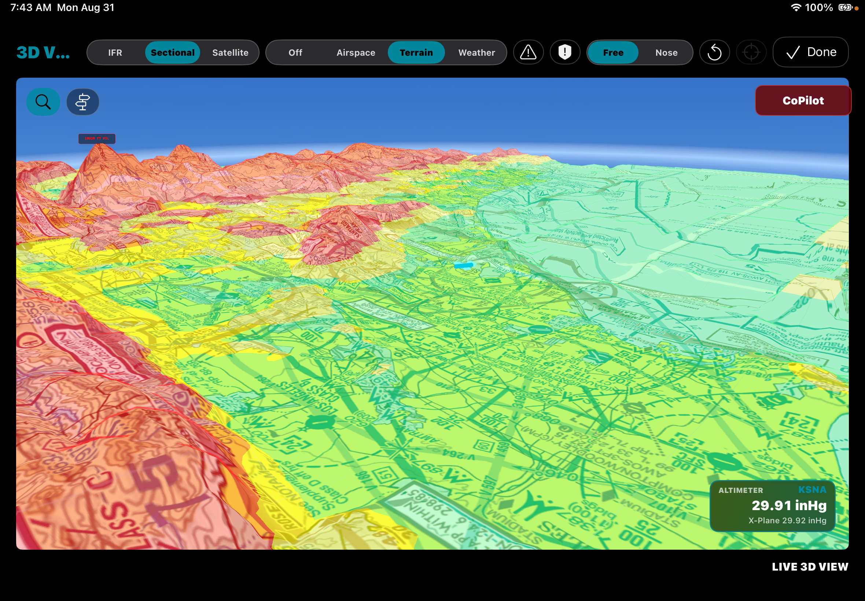Screen dimensions: 865x601
Task: Set camera mode to Free
Action: point(613,52)
